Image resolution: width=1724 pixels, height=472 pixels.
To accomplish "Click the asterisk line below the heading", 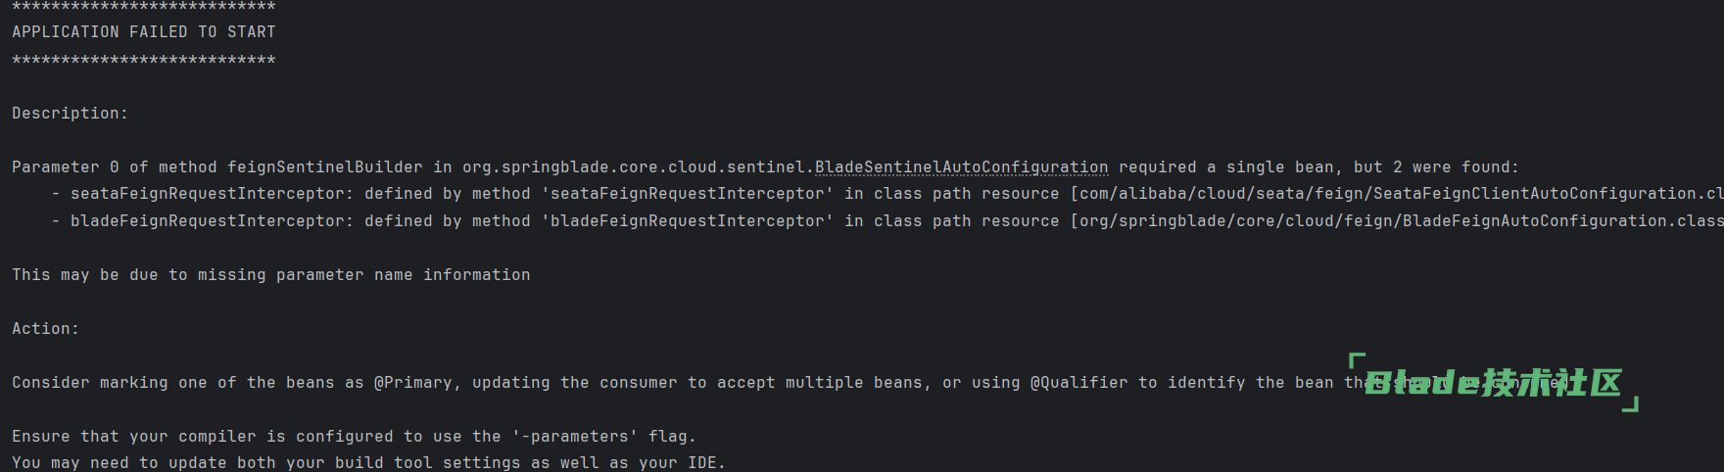I will [144, 61].
